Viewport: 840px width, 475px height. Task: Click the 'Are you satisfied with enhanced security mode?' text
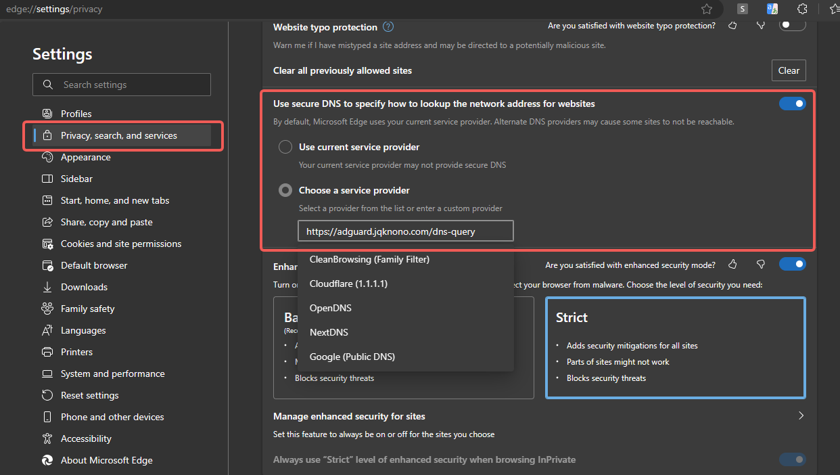(630, 265)
